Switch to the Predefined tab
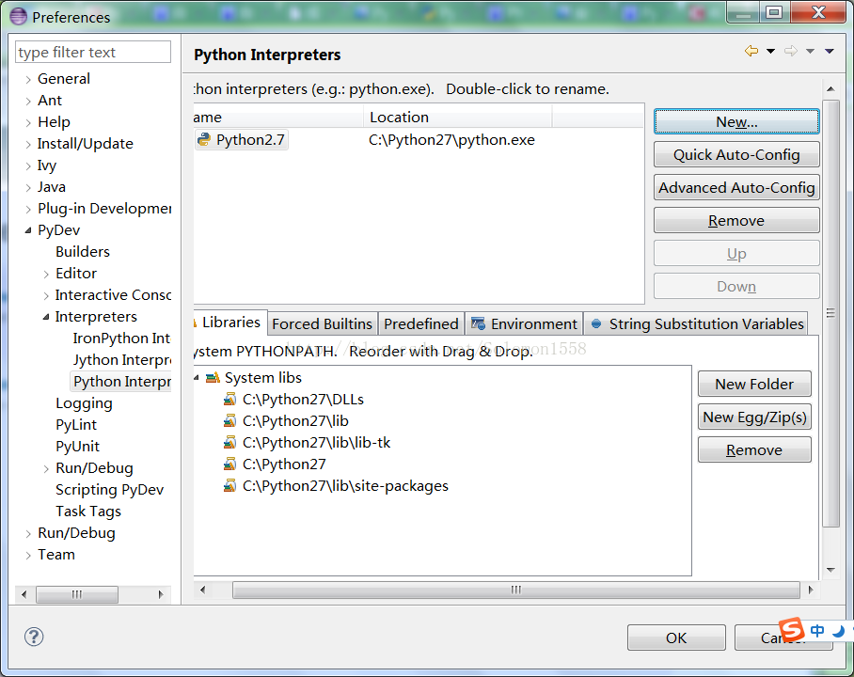 point(421,324)
